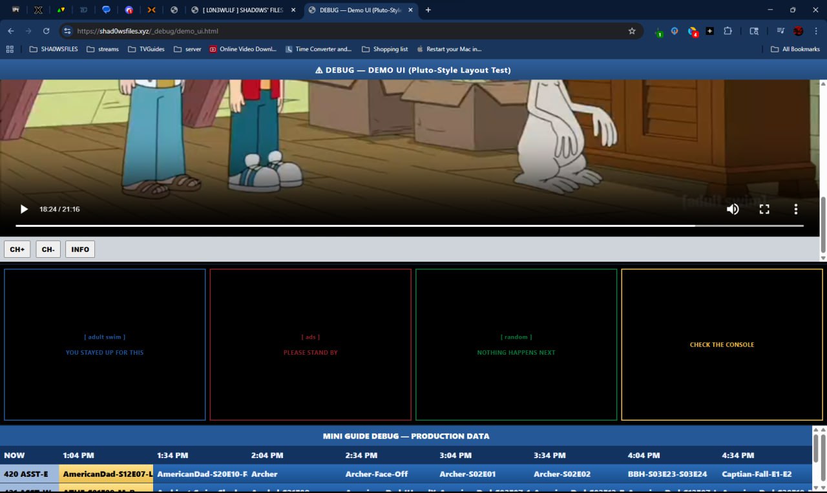This screenshot has height=493, width=827.
Task: Reload the page
Action: pyautogui.click(x=46, y=31)
